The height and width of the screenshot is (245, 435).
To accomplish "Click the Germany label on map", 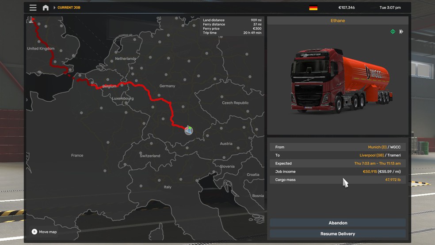I will point(167,86).
